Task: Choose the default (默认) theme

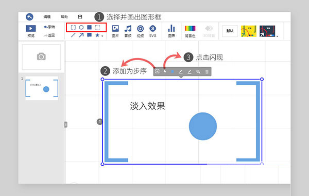Action: tap(230, 31)
